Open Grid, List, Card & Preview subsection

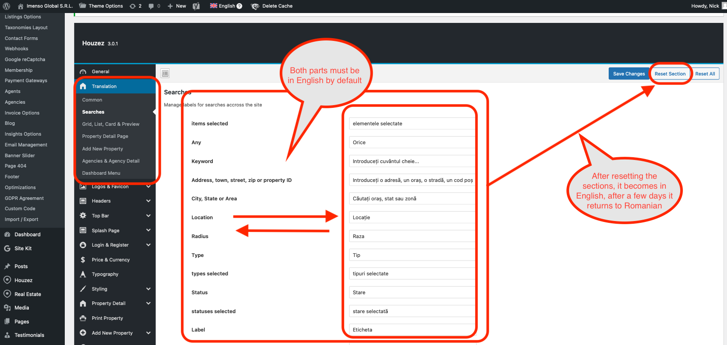point(111,124)
